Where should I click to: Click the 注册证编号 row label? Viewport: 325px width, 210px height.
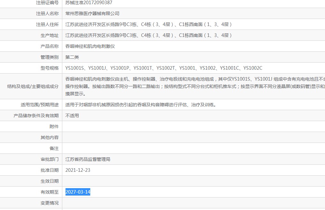[47, 3]
